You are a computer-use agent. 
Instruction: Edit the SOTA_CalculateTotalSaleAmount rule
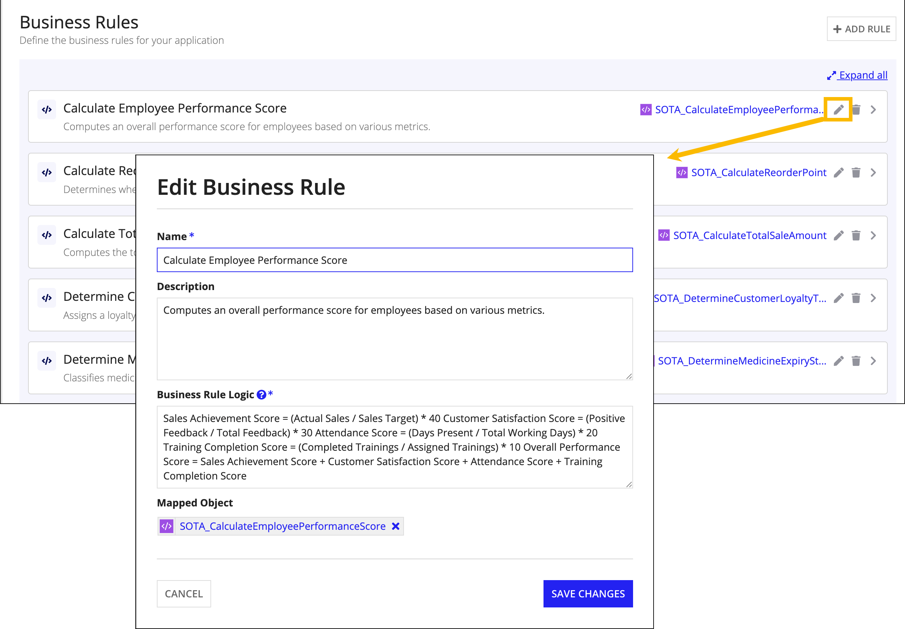[838, 235]
